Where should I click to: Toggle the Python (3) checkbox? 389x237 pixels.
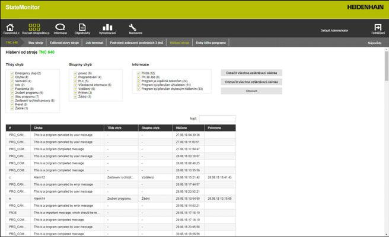tap(75, 93)
